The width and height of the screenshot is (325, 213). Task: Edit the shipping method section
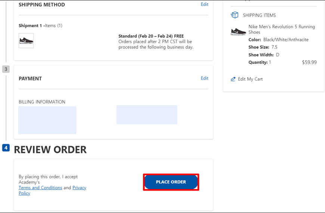[x=204, y=4]
